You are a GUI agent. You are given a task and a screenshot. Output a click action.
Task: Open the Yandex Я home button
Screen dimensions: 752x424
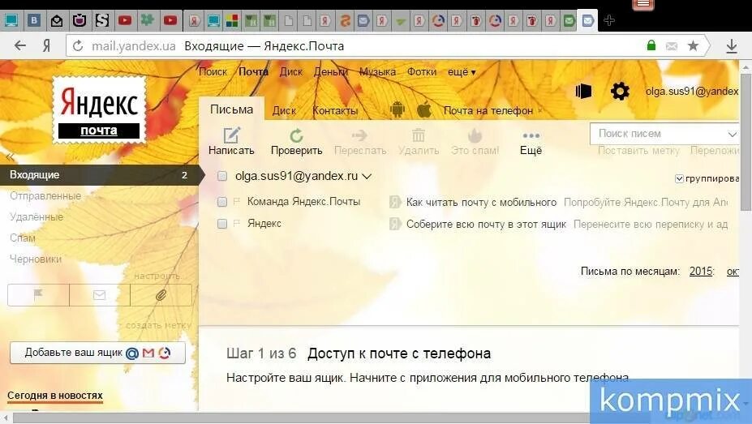46,46
